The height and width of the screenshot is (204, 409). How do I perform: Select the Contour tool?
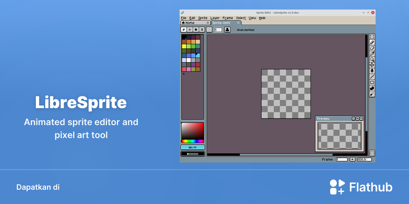[x=372, y=88]
